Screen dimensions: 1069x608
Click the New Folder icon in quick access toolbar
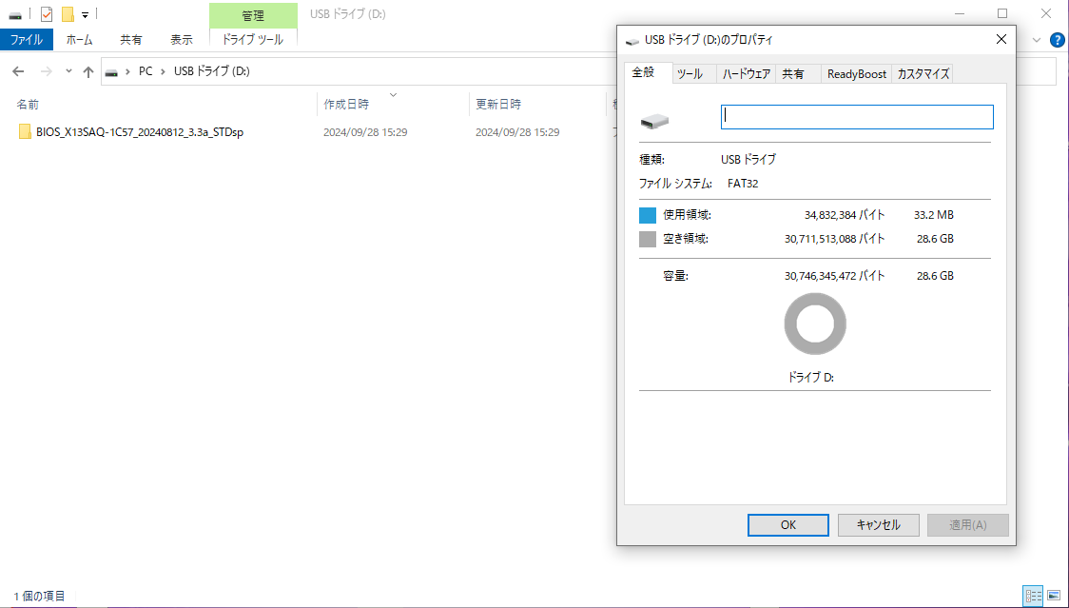(x=68, y=14)
